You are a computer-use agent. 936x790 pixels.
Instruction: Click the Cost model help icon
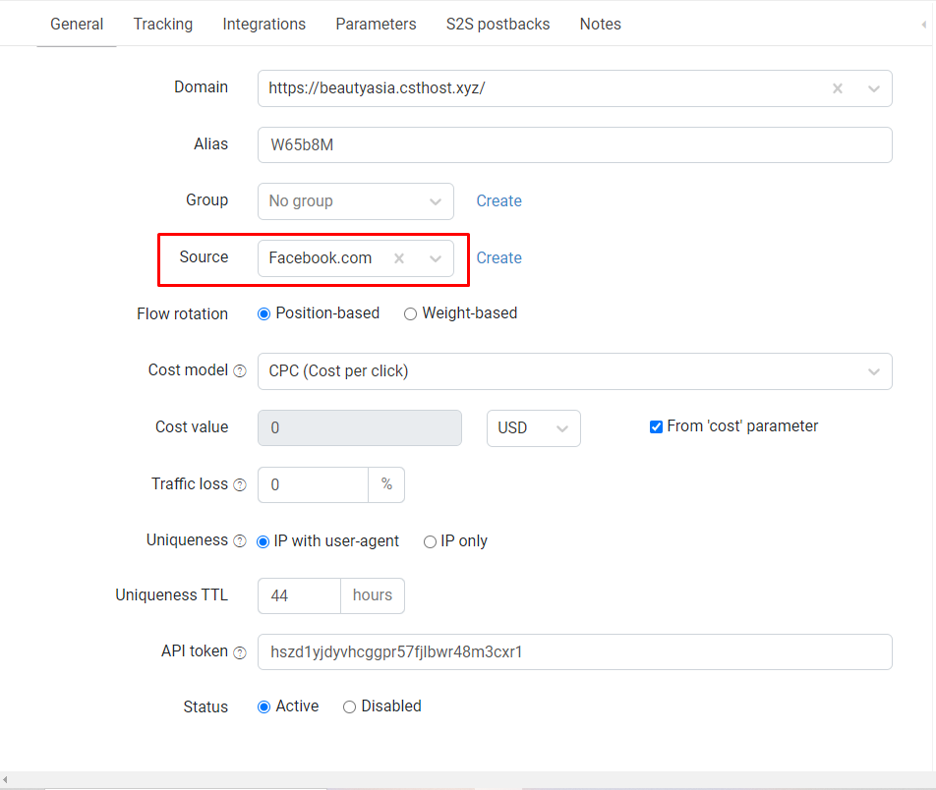click(239, 371)
